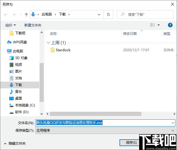Image resolution: width=177 pixels, height=150 pixels.
Task: Click the horizontal scrollbar thumb
Action: point(96,114)
